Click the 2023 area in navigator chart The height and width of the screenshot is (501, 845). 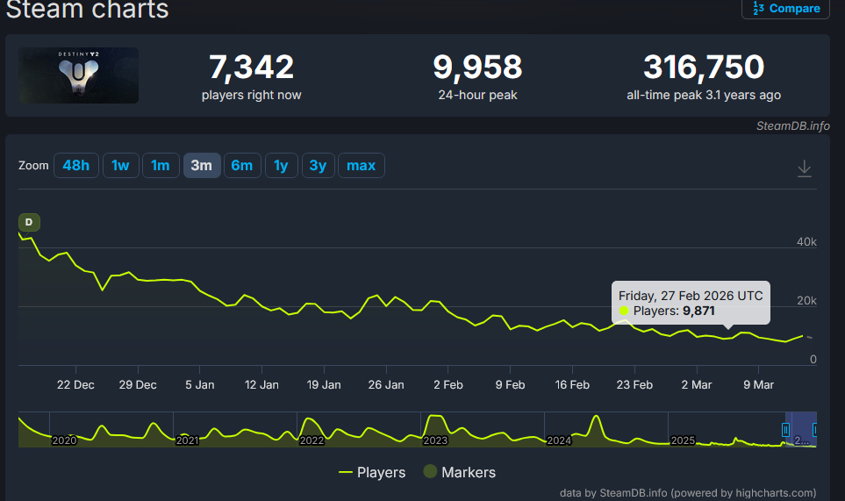point(435,440)
